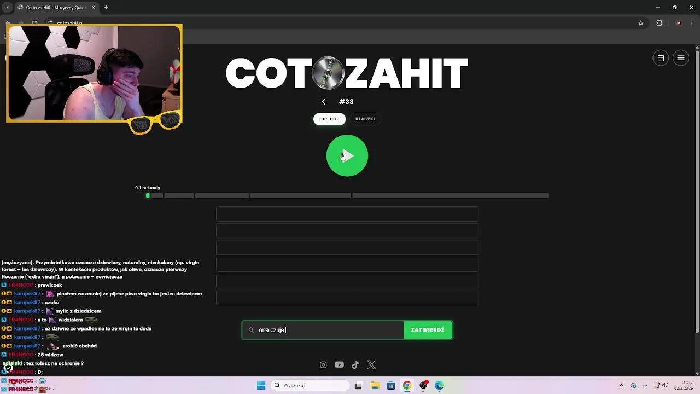Select the KLASYKI category tab
700x394 pixels.
click(x=365, y=119)
